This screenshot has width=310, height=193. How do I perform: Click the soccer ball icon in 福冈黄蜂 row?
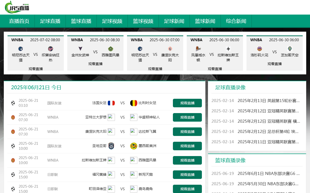click(13, 175)
